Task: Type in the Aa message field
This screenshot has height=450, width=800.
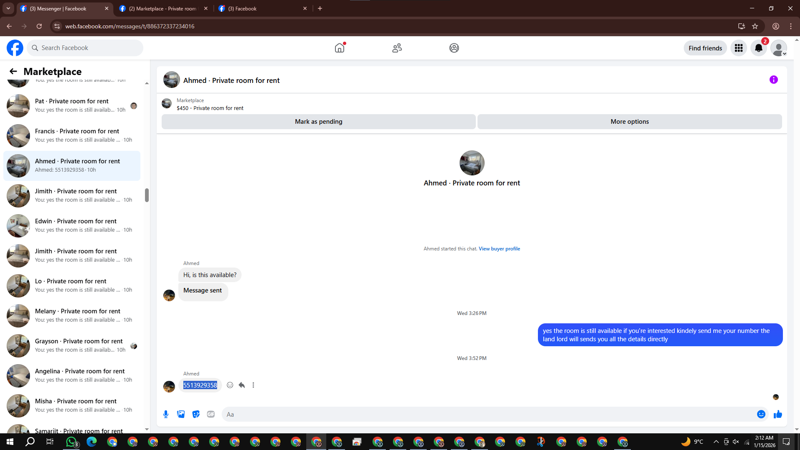Action: tap(487, 414)
